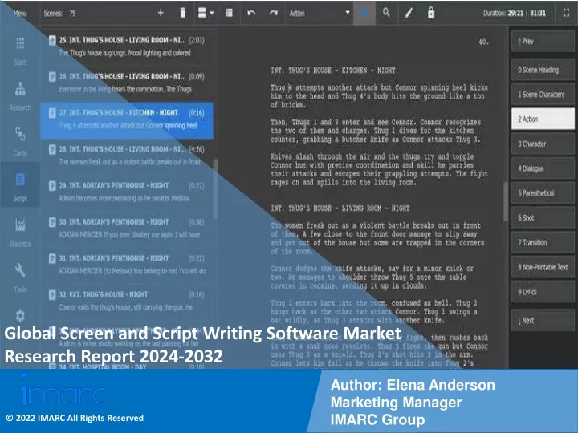Click the Prev button
The height and width of the screenshot is (433, 578).
(543, 41)
